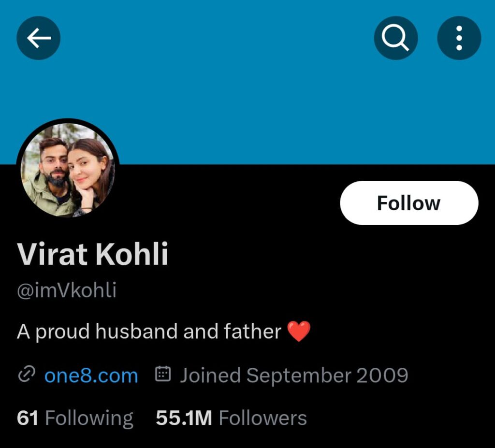
Task: Click the bio text "A proud husband and father"
Action: pyautogui.click(x=149, y=332)
